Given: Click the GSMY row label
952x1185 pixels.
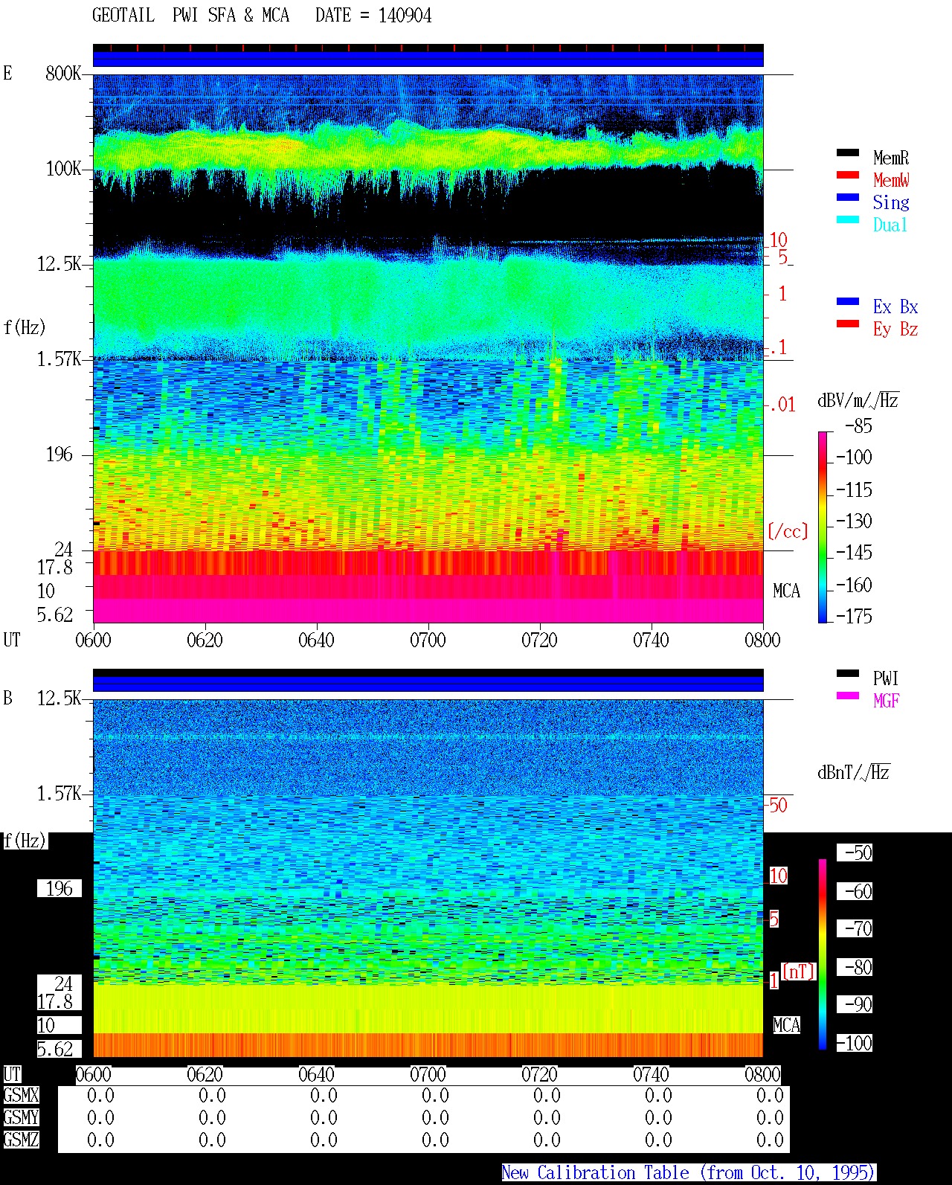Looking at the screenshot, I should click(x=21, y=1117).
